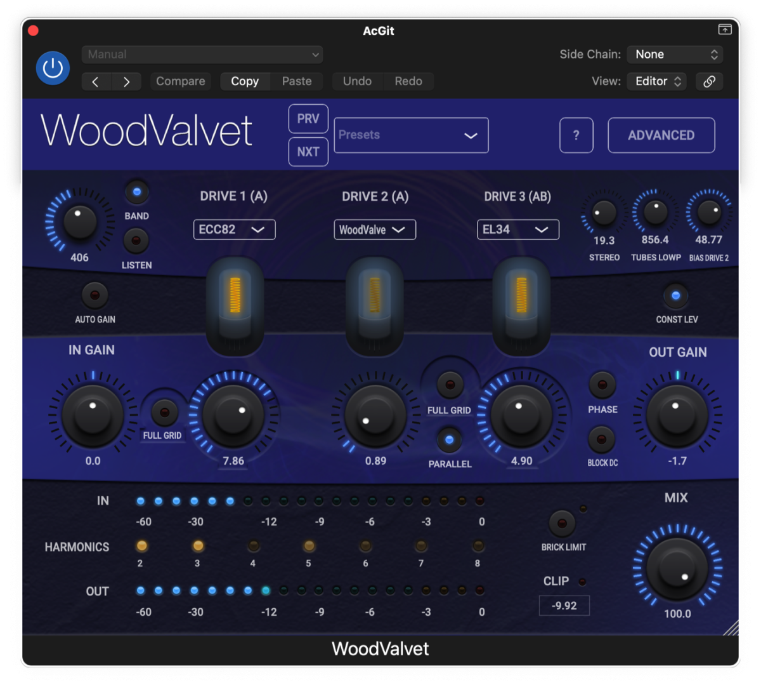Open the Presets dropdown

(411, 135)
